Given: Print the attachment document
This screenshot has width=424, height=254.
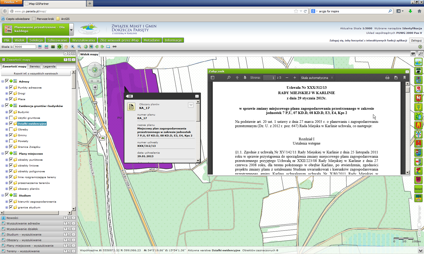Looking at the screenshot, I should click(387, 78).
